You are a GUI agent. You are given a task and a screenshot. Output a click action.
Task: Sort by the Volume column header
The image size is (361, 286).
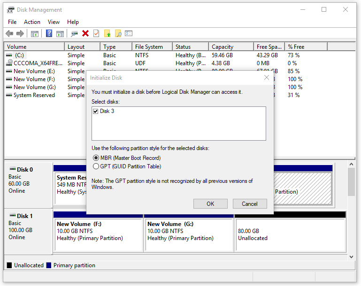tap(34, 47)
